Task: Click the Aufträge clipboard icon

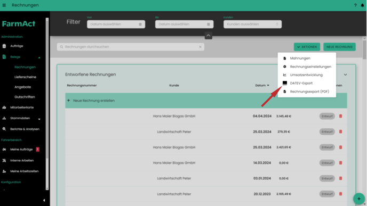Action: coord(4,46)
